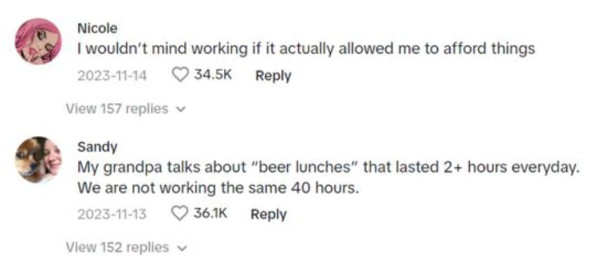Click Nicole's comment text about affording things
This screenshot has height=275, width=607.
pos(306,49)
